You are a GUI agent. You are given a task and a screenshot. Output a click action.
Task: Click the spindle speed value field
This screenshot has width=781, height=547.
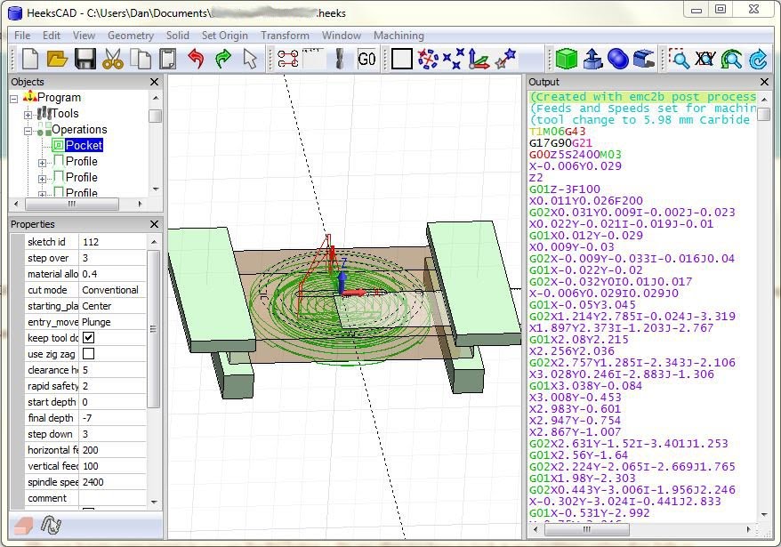click(x=111, y=482)
